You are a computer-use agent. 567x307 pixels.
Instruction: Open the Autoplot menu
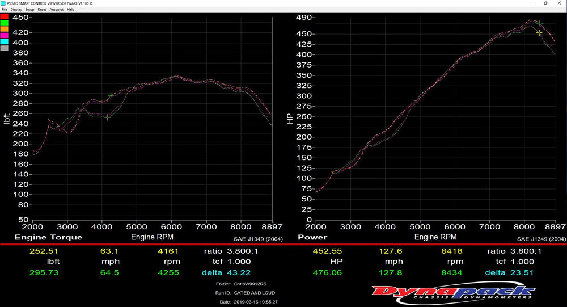point(56,10)
